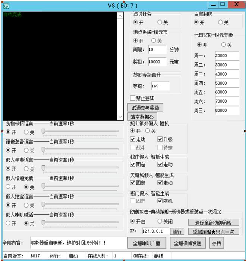Uncheck 升级 under 揽仙镇外假人

tap(160, 139)
